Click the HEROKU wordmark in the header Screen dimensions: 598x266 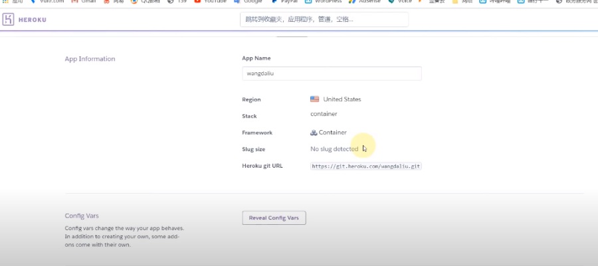pyautogui.click(x=33, y=20)
